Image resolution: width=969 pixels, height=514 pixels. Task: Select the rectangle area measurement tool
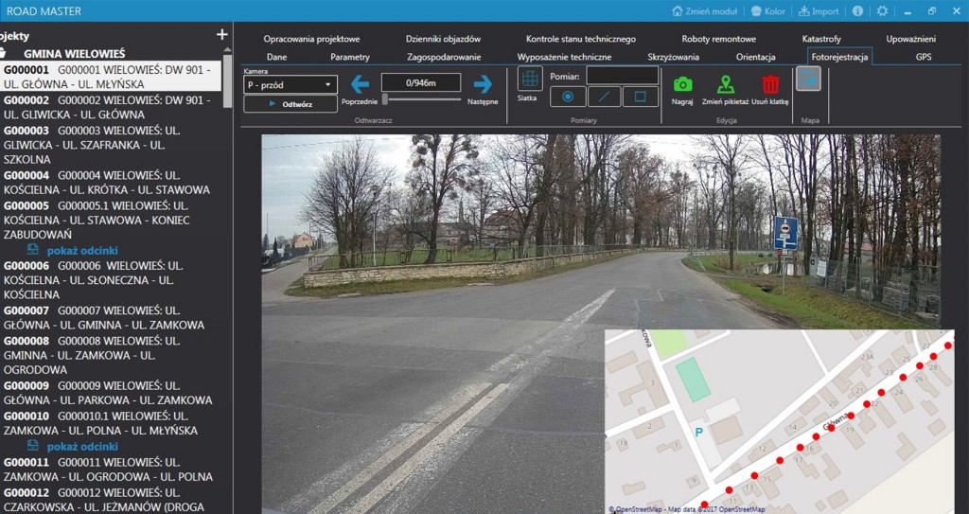click(x=641, y=97)
